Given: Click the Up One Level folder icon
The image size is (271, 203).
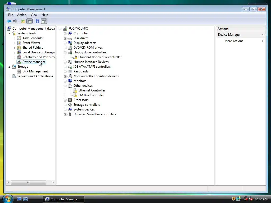Looking at the screenshot, I should (23, 21).
